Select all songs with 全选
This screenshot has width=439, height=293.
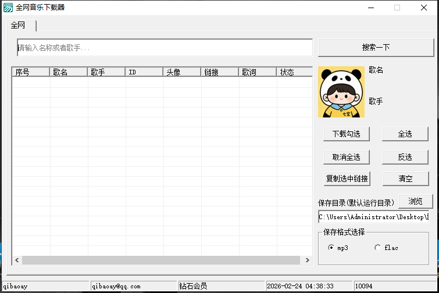[x=405, y=134]
